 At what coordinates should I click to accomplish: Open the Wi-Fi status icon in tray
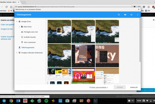click(x=147, y=101)
